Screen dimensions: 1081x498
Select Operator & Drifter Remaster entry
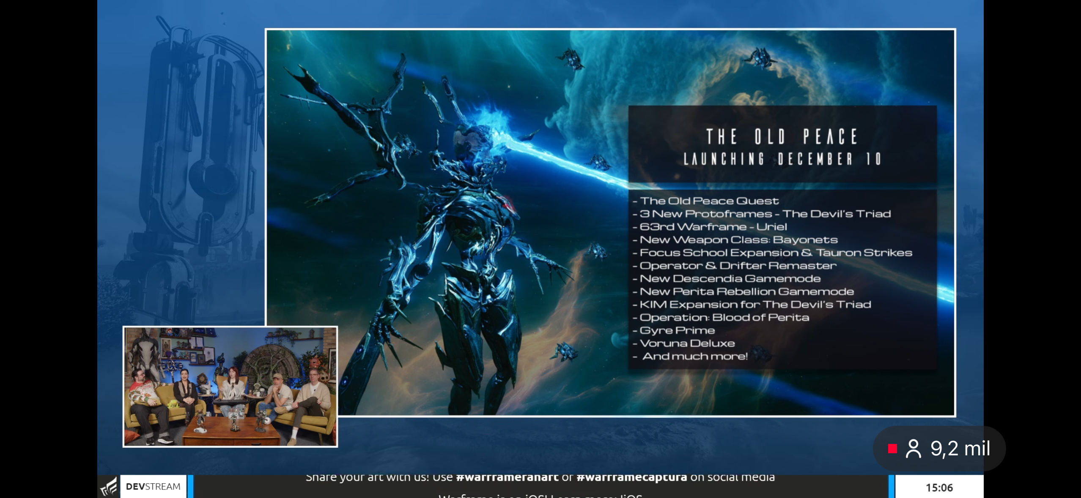pyautogui.click(x=738, y=266)
